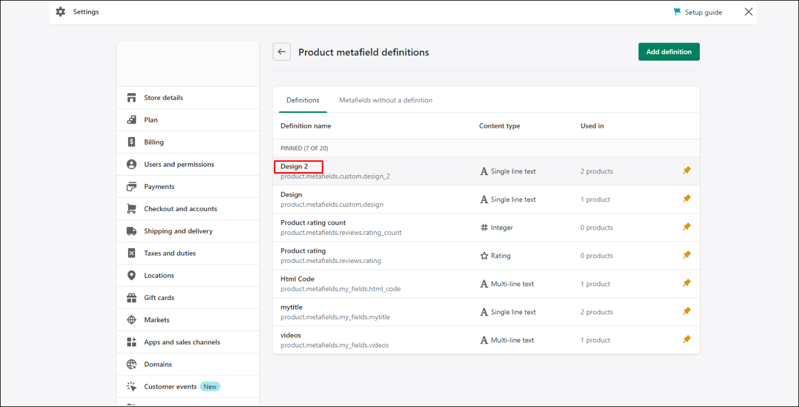Click product.metafields.reviews.rating_count key text
The width and height of the screenshot is (799, 407).
(341, 232)
